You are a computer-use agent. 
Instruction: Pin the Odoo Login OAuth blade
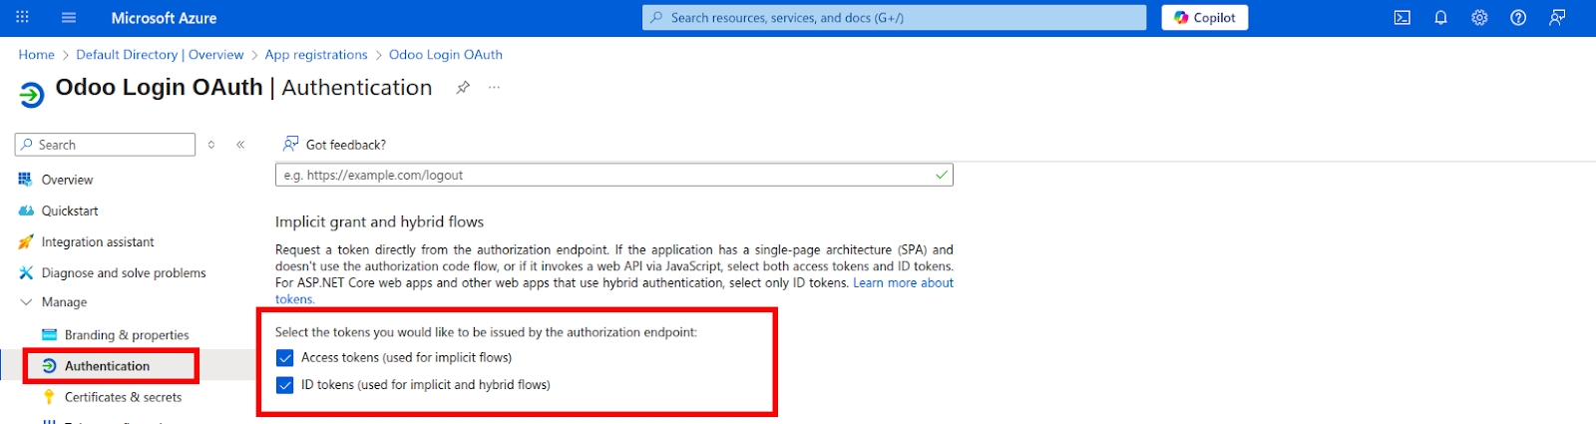pos(463,88)
